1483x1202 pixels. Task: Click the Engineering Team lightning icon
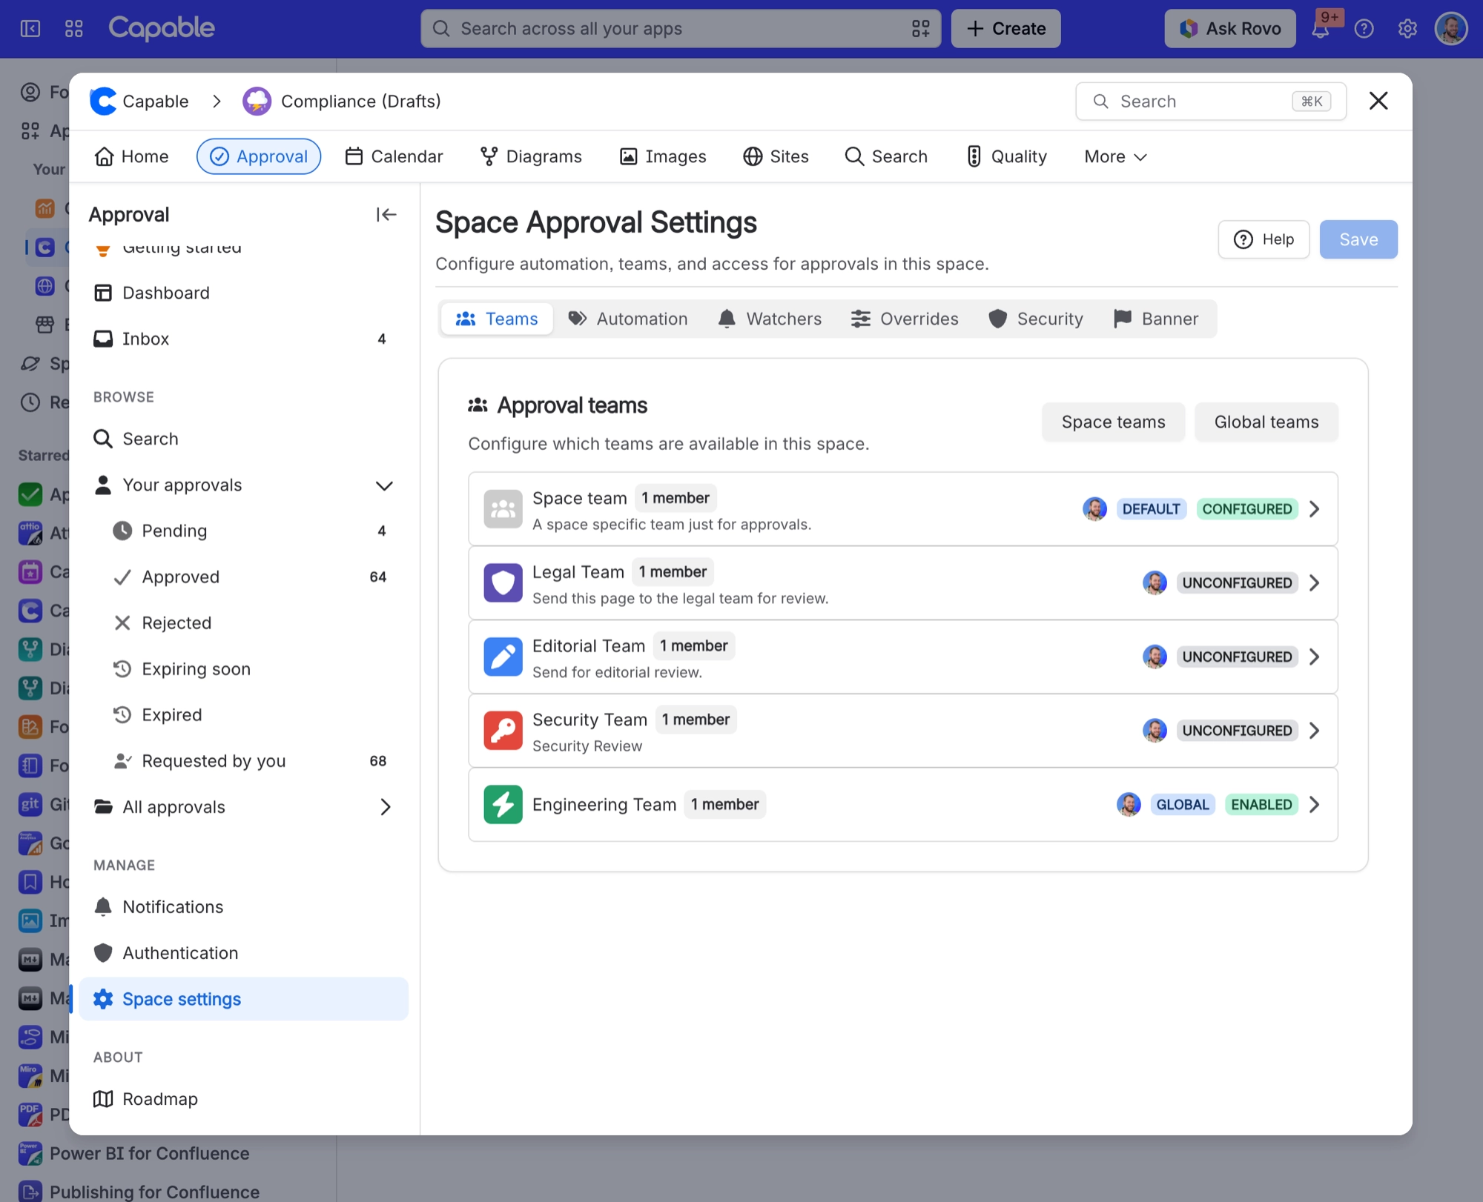coord(503,805)
